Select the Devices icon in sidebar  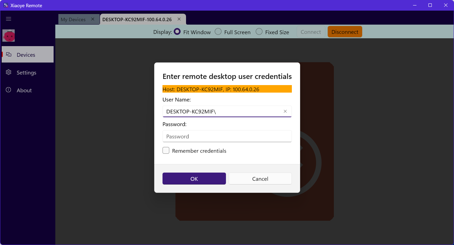coord(9,54)
